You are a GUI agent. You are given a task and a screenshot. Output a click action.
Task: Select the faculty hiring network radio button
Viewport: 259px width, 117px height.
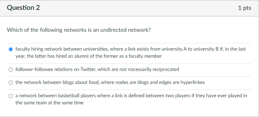(x=10, y=49)
